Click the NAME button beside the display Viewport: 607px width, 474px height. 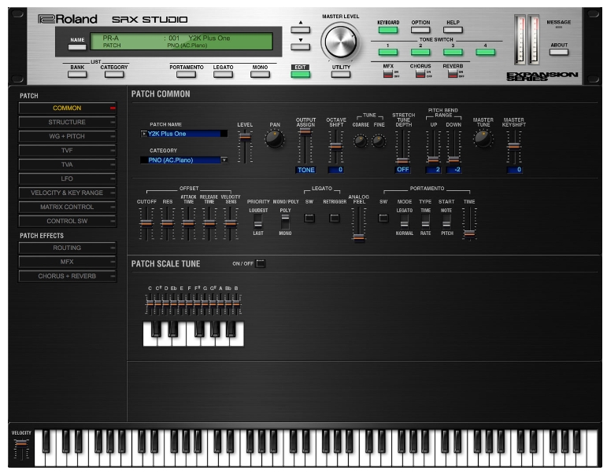point(77,47)
